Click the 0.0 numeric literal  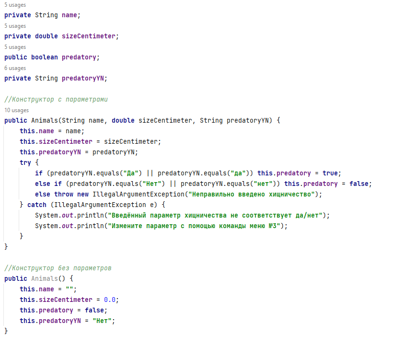click(110, 300)
